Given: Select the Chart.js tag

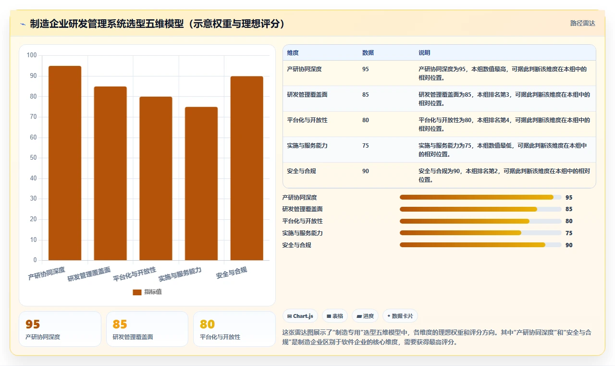Looking at the screenshot, I should (x=300, y=316).
